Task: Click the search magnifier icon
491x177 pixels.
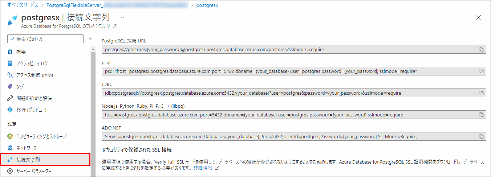Action: click(12, 39)
